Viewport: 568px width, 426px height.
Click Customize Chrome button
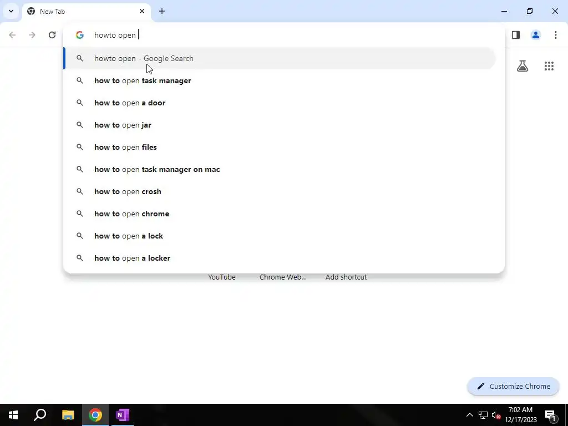tap(513, 386)
